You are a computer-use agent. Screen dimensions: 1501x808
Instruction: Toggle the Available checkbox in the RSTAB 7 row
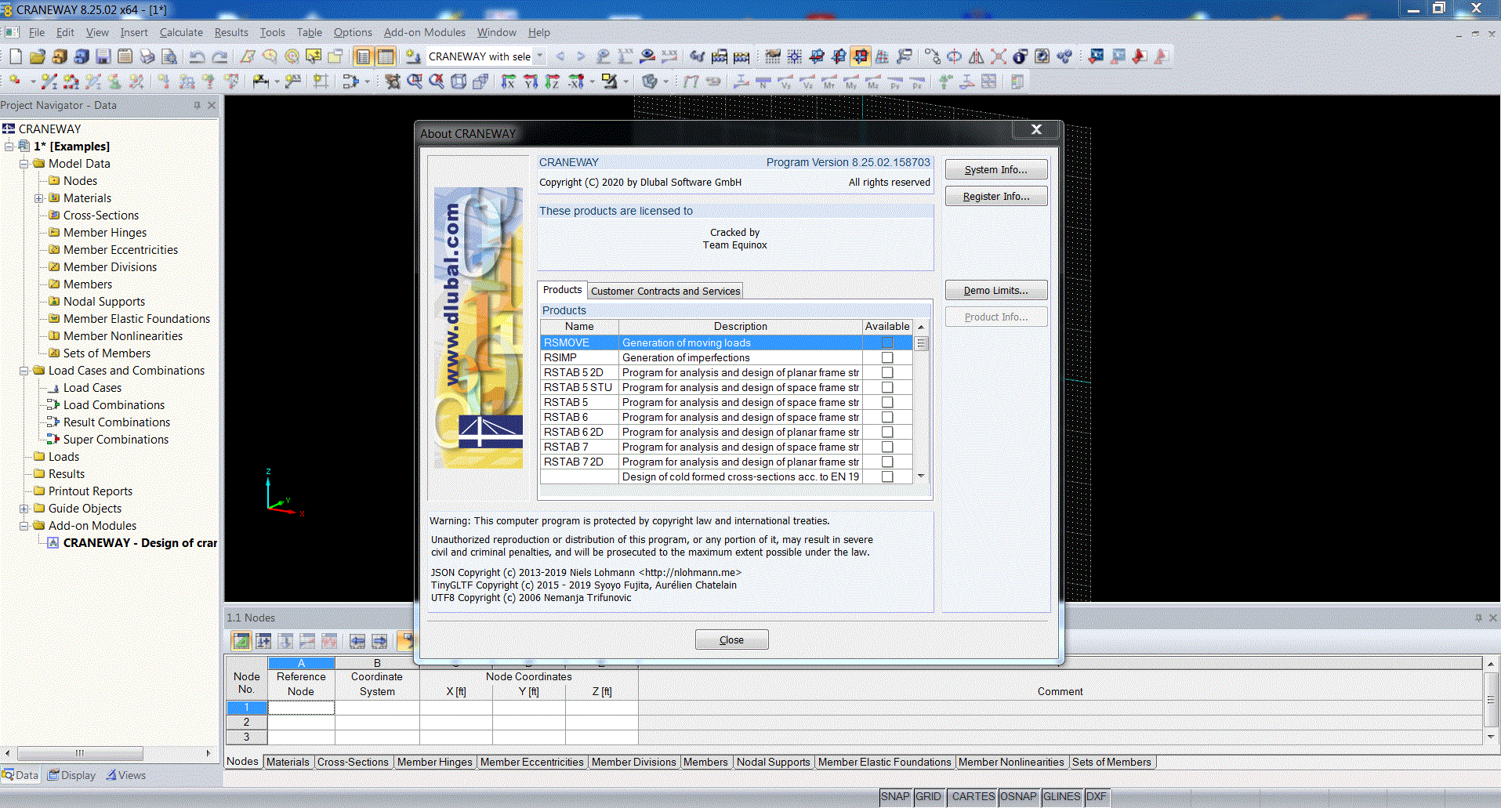[887, 447]
